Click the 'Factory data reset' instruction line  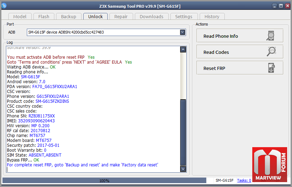coord(83,165)
